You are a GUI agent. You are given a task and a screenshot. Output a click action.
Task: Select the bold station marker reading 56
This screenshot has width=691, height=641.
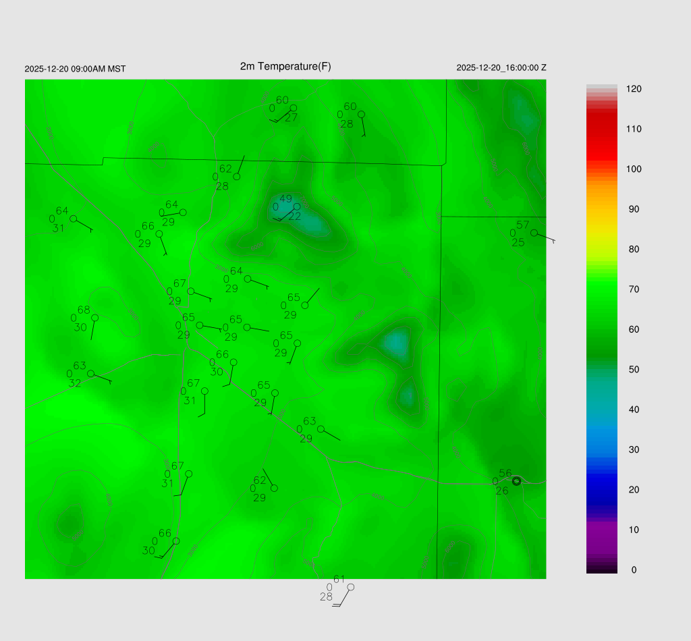(516, 481)
